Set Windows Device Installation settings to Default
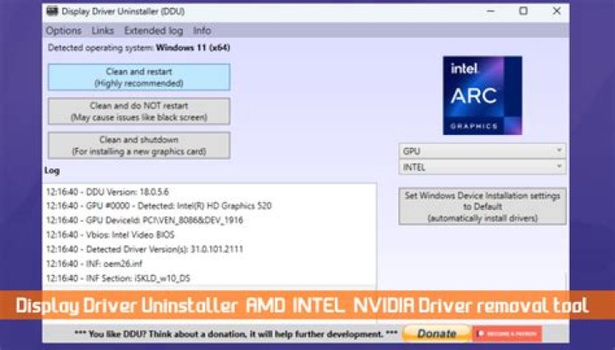The image size is (615, 350). (x=483, y=207)
